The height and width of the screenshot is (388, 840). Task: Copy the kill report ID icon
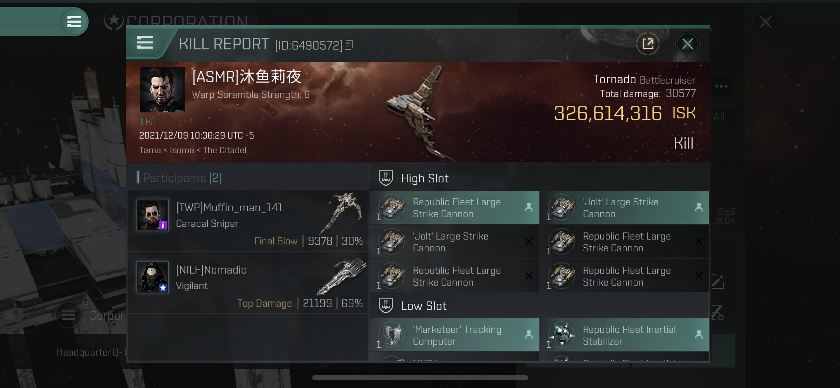(x=349, y=45)
